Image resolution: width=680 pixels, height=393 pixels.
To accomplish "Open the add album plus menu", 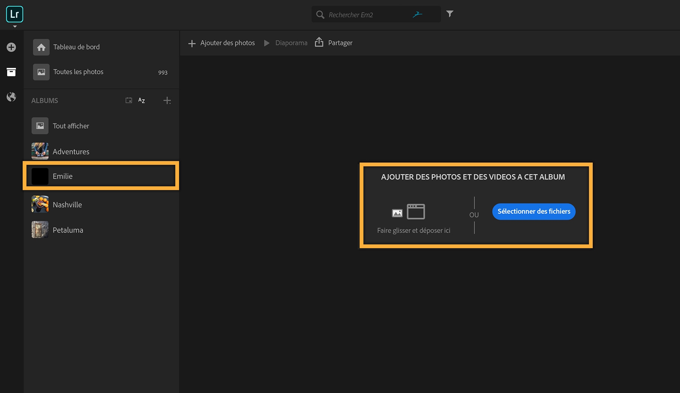I will (x=167, y=100).
